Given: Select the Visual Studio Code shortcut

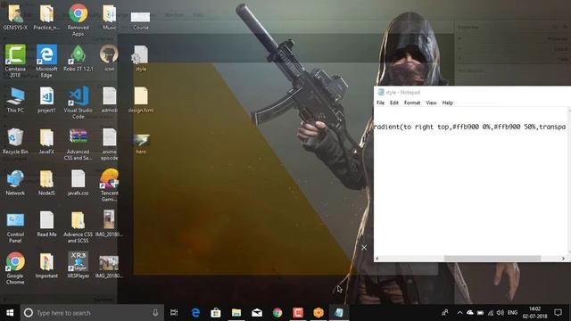Looking at the screenshot, I should pos(78,103).
